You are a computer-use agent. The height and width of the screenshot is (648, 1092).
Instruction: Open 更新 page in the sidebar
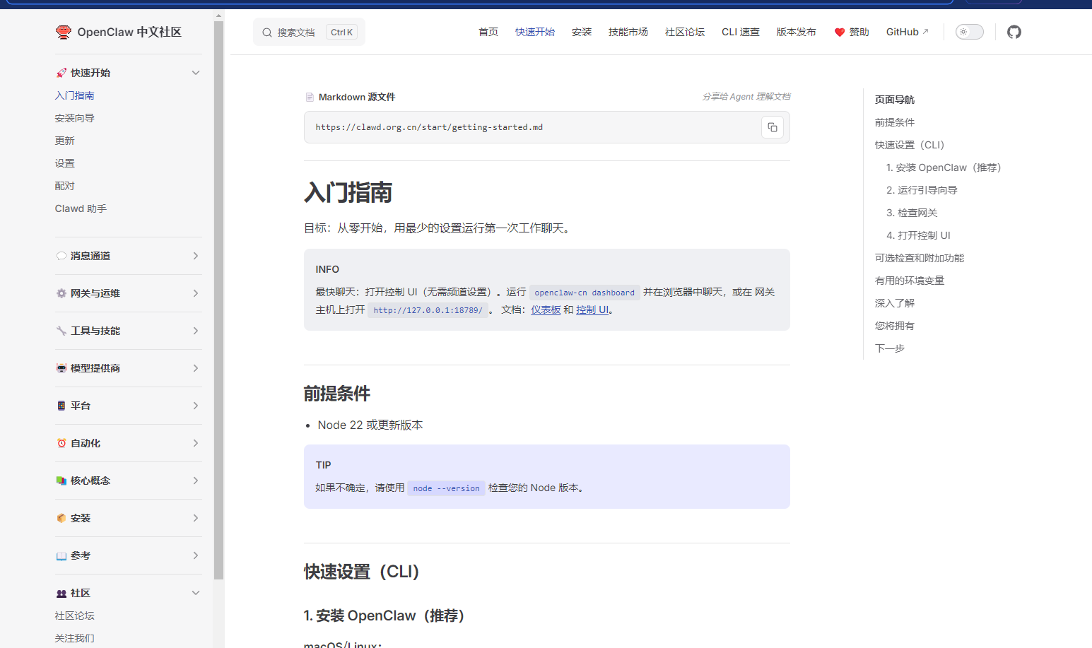[65, 141]
